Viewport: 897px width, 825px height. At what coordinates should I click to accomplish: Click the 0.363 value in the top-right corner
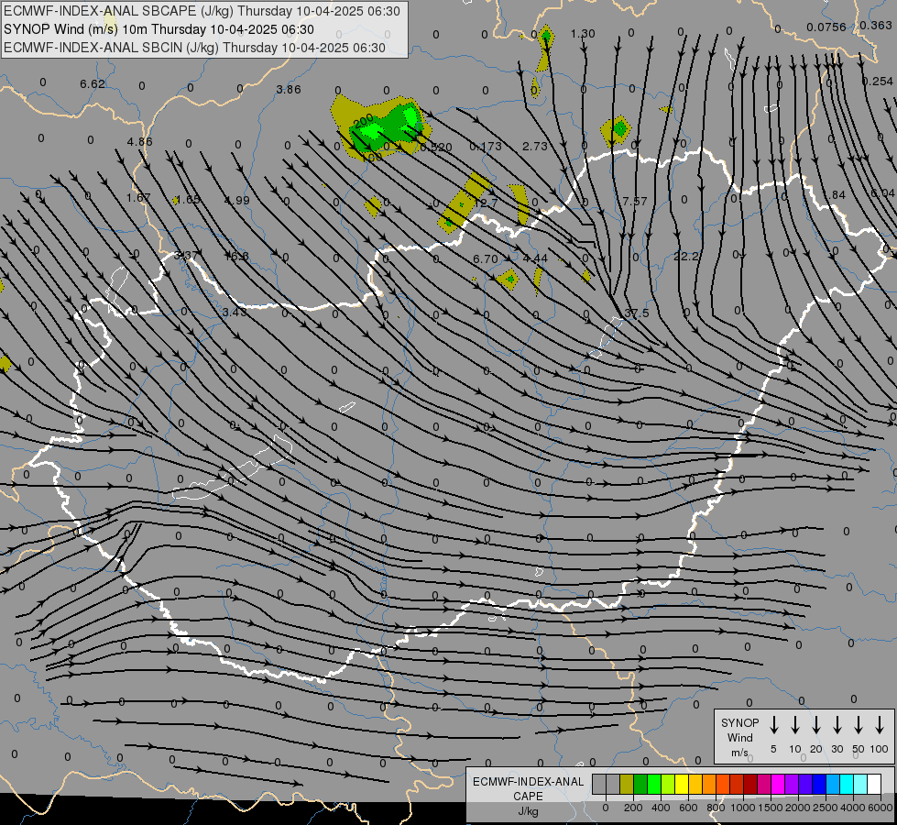[876, 25]
